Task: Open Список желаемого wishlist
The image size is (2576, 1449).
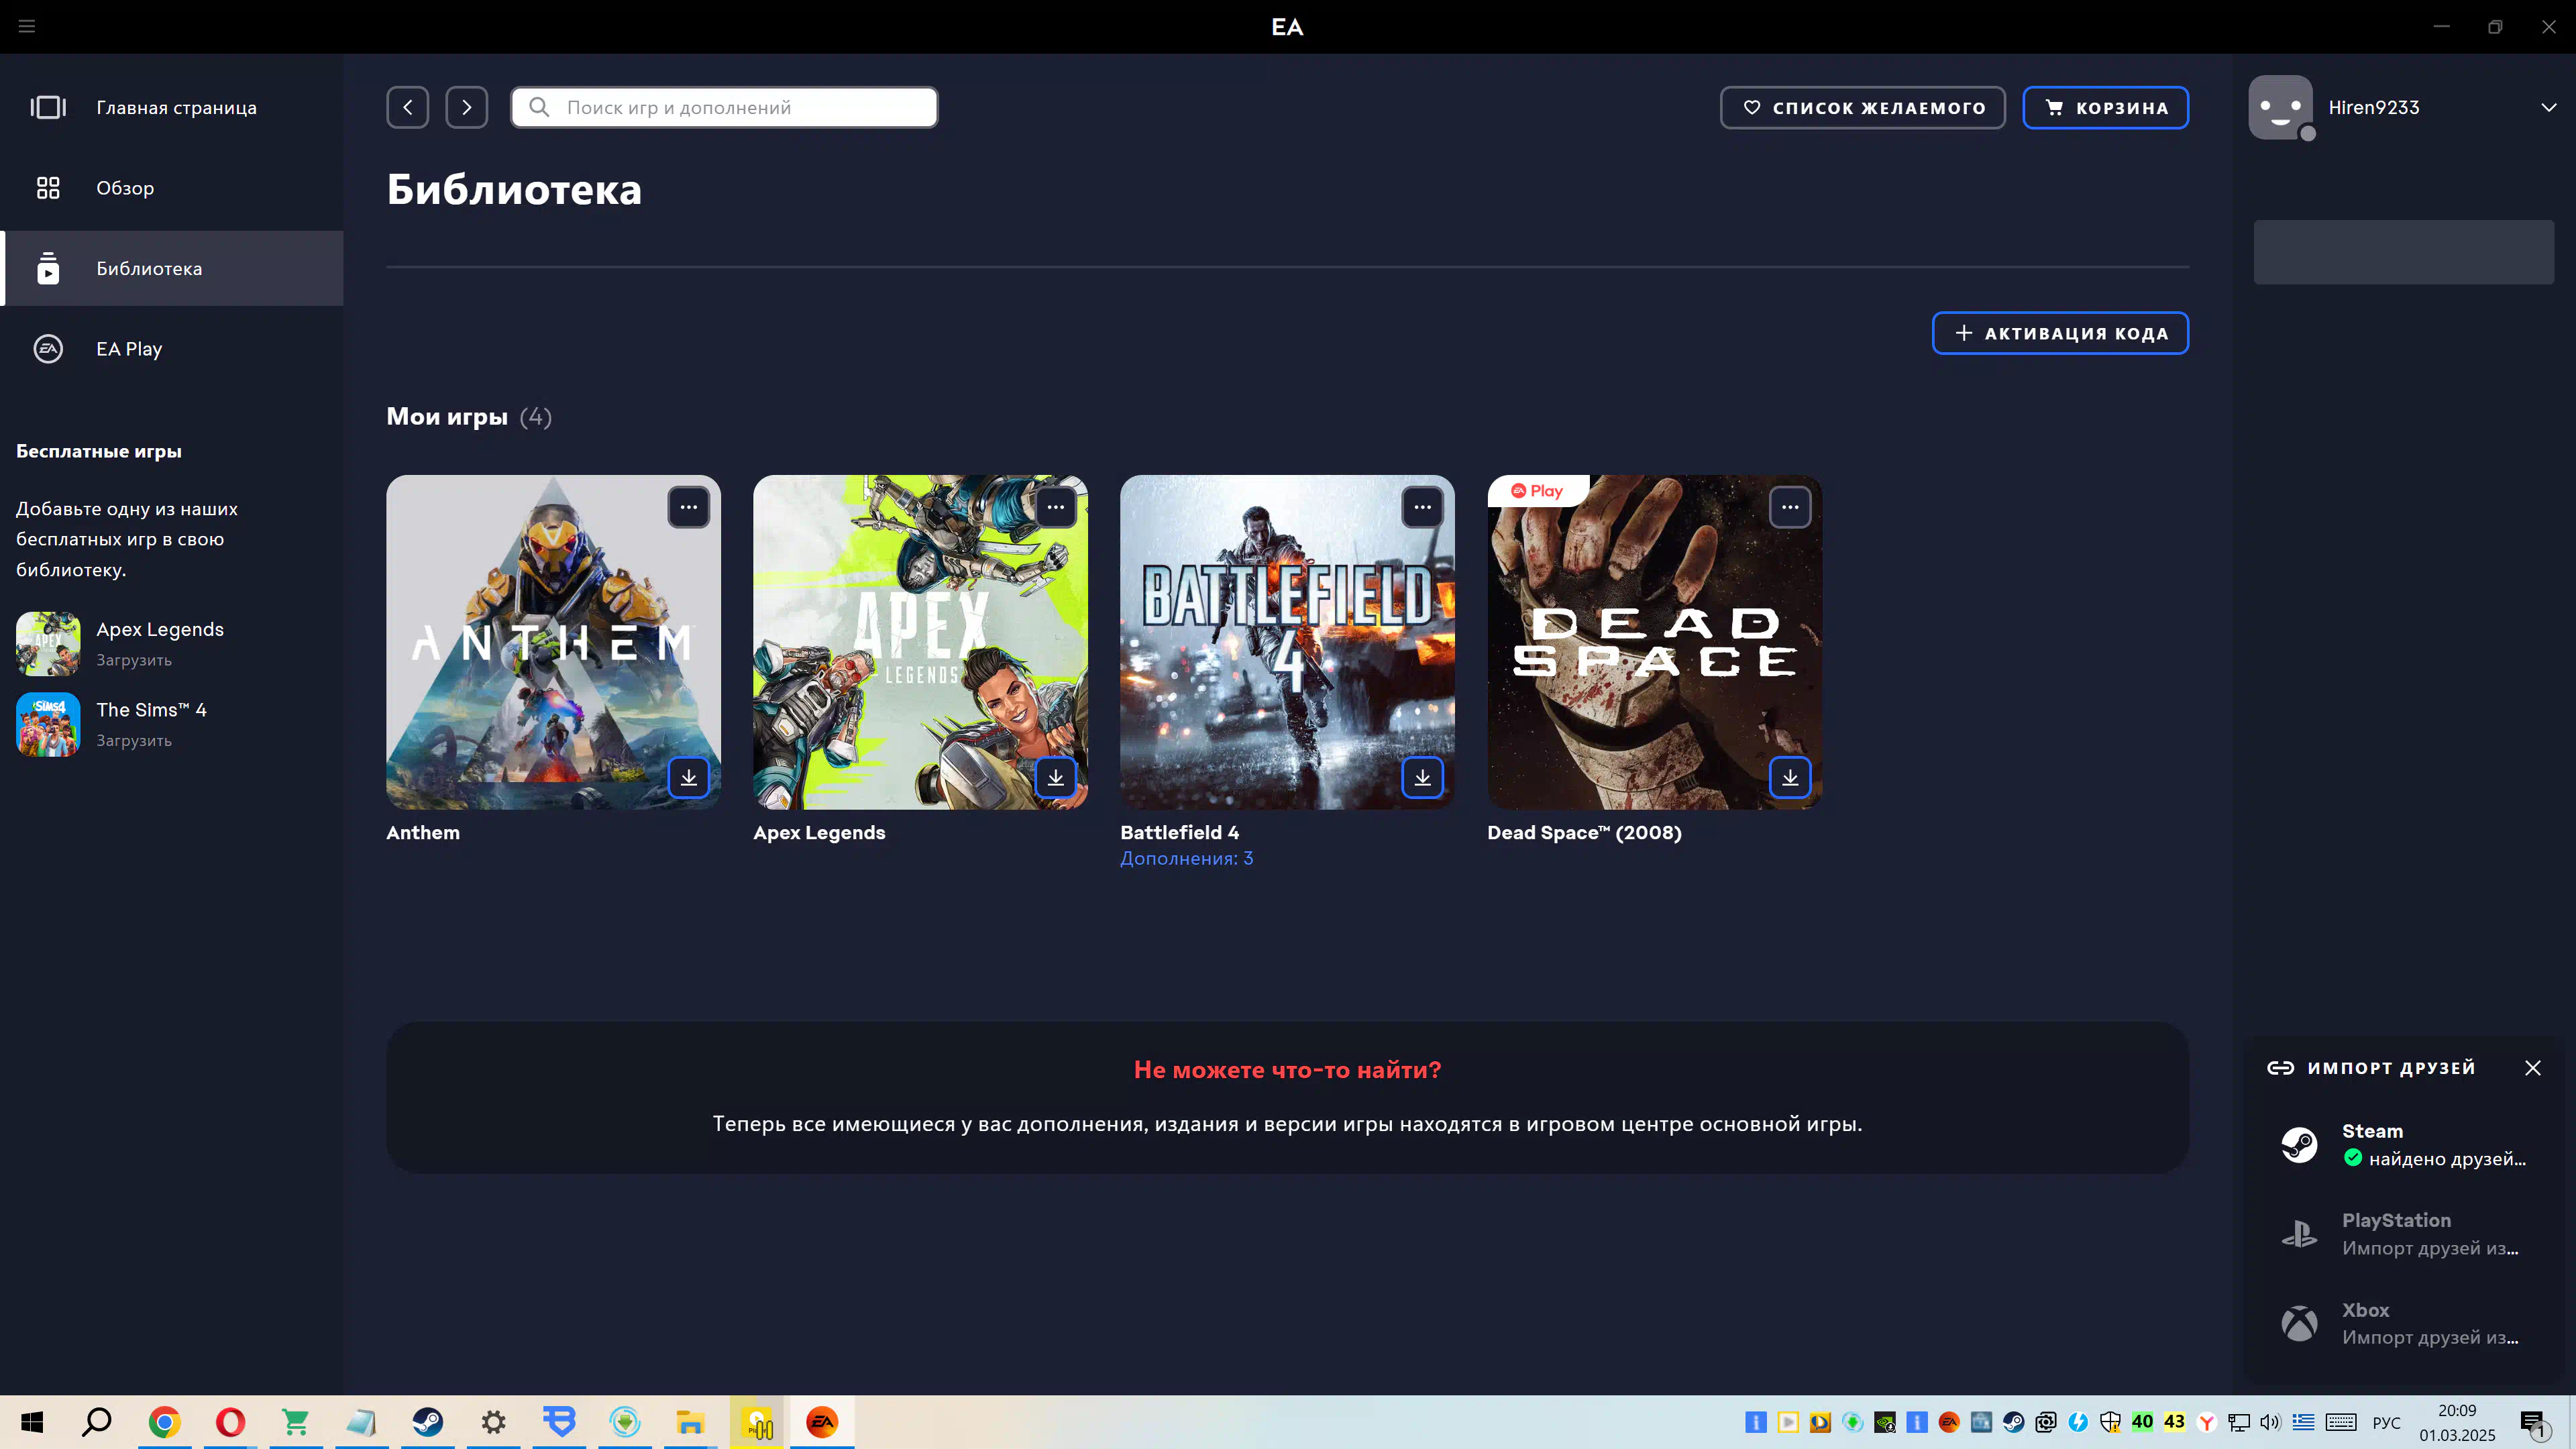Action: coord(1862,107)
